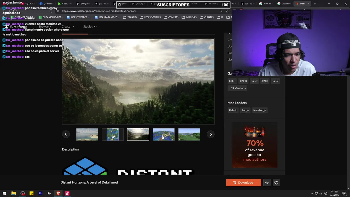Open network settings in the system tray

tap(316, 193)
